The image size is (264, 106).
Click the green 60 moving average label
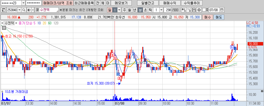50,23
